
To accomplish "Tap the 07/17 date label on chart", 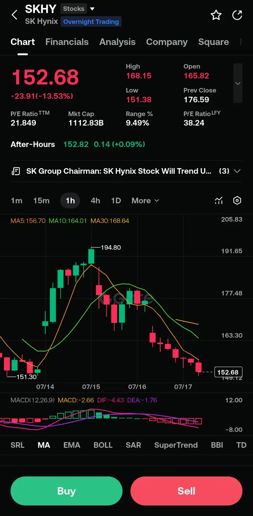I will tap(183, 387).
